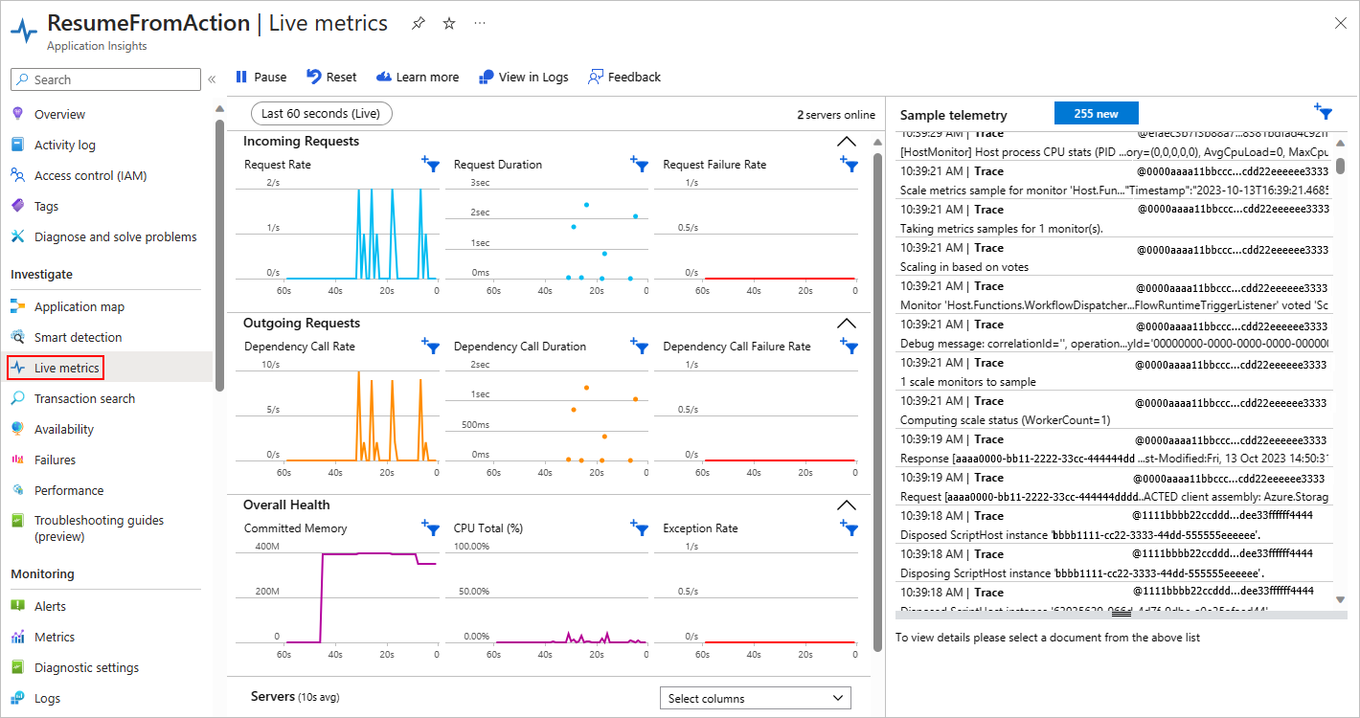Mark resource as favorite with star icon

(x=449, y=24)
